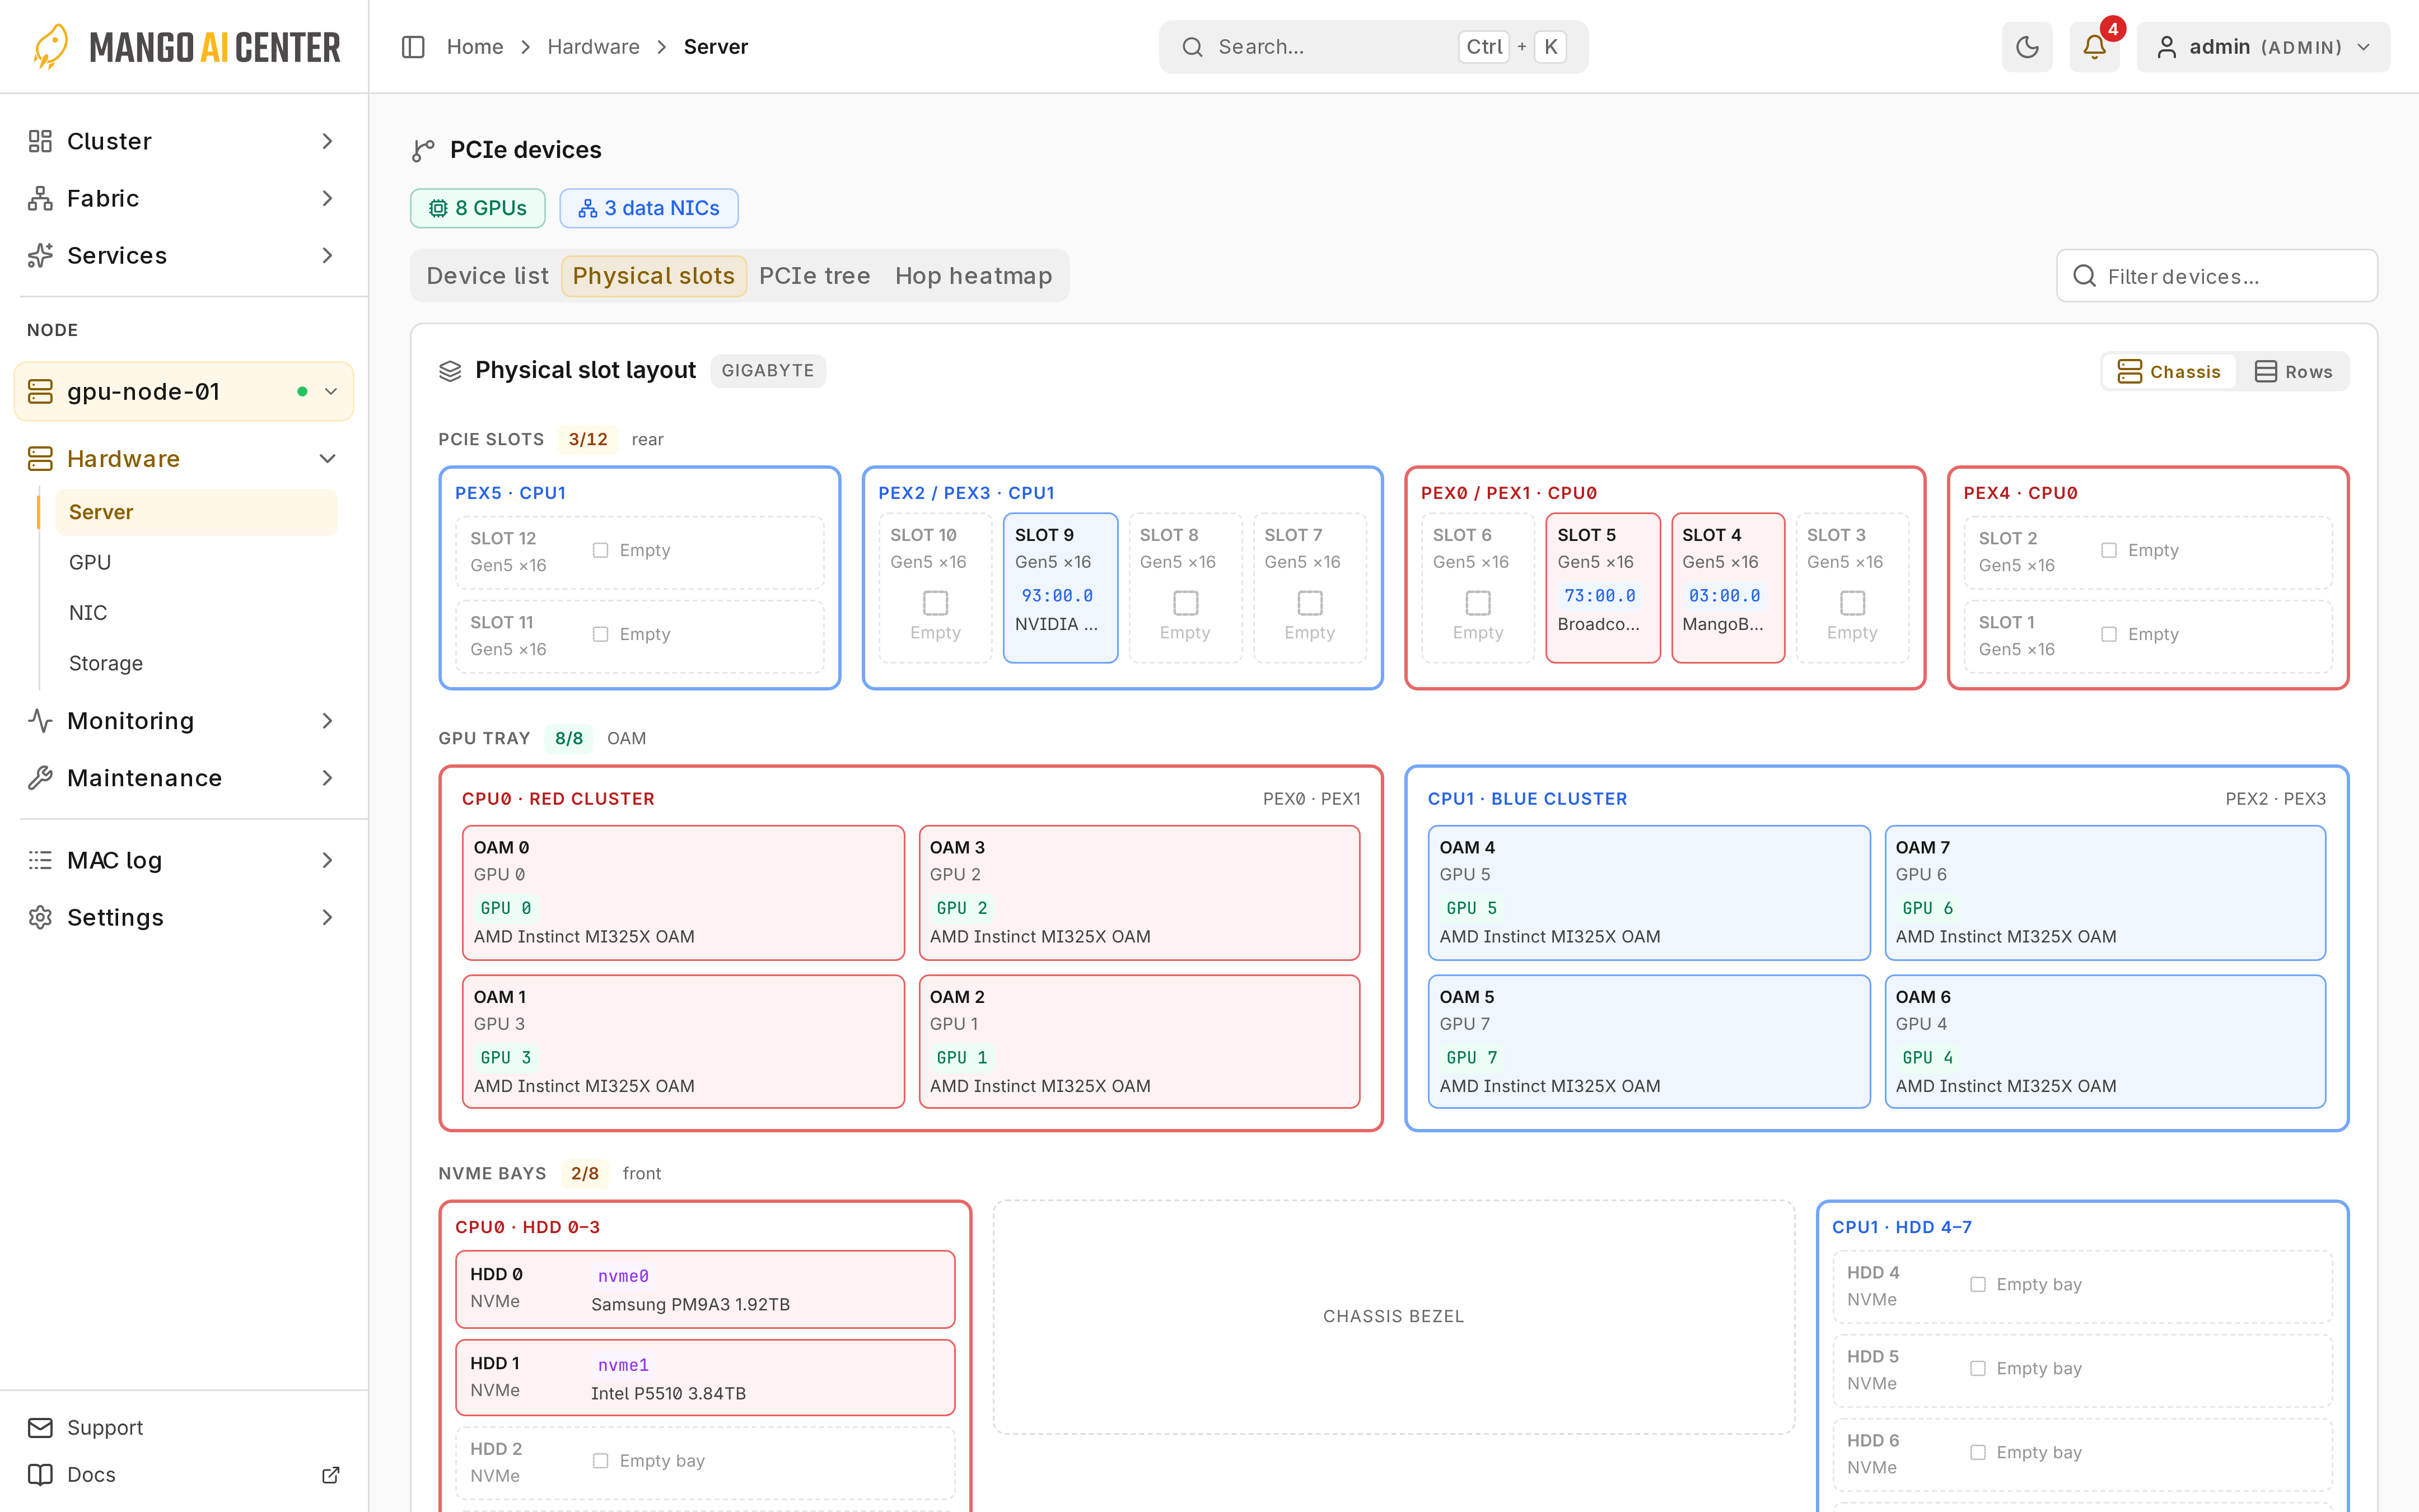Go to Hardware breadcrumb link
The image size is (2419, 1512).
pos(594,47)
